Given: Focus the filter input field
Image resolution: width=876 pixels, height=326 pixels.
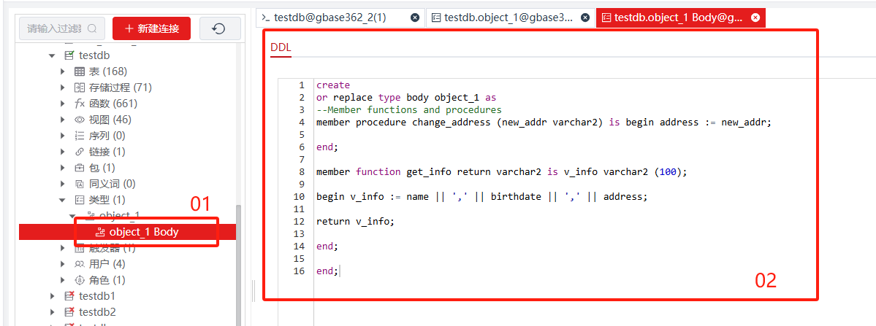Looking at the screenshot, I should coord(55,28).
